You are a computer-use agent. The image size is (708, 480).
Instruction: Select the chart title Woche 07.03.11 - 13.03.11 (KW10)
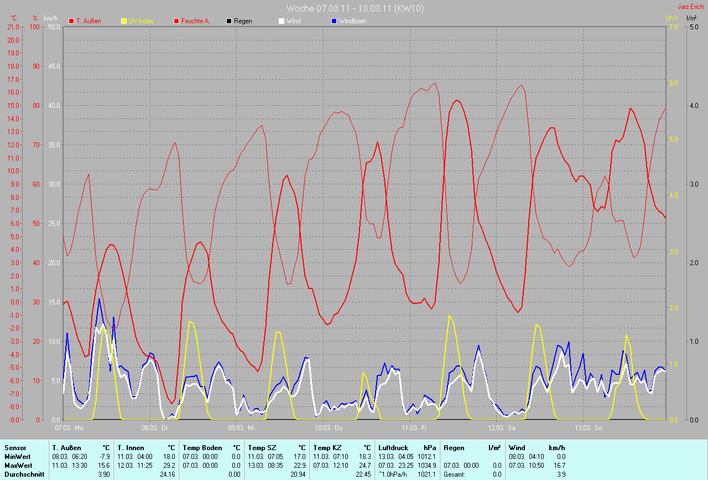pyautogui.click(x=355, y=8)
